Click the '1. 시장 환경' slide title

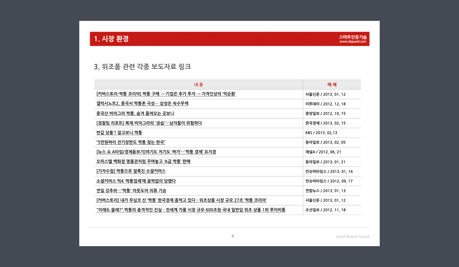tap(111, 39)
